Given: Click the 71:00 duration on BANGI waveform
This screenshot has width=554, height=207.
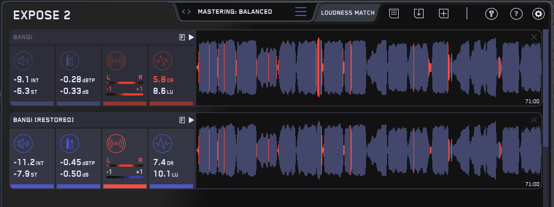Looking at the screenshot, I should pyautogui.click(x=532, y=101).
